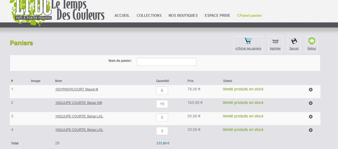Click the Imprimer link text
Image resolution: width=338 pixels, height=149 pixels.
[x=275, y=49]
